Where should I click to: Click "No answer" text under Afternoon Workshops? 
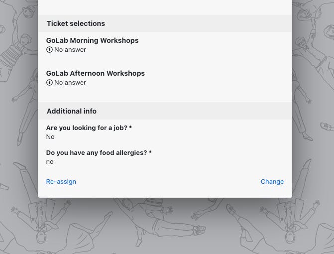(x=70, y=83)
